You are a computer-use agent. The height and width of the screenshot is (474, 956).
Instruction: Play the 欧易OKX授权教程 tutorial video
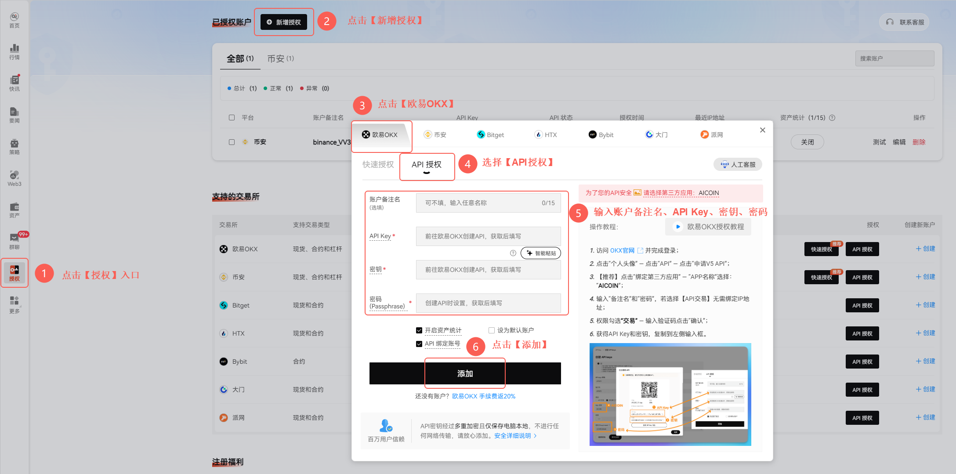click(x=708, y=227)
